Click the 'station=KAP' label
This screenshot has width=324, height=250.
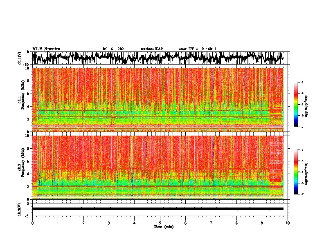tap(152, 49)
